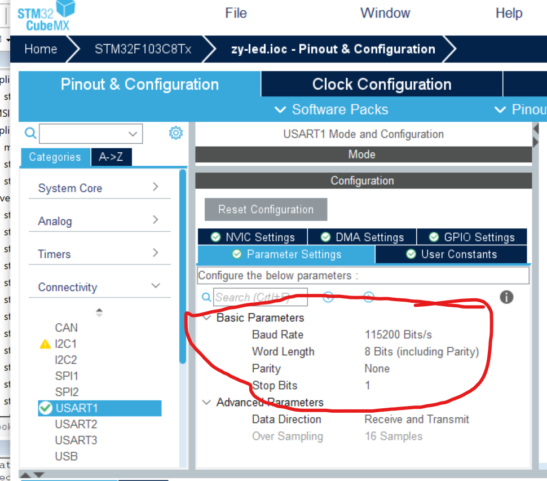Open the Window menu
The image size is (547, 481).
[385, 14]
